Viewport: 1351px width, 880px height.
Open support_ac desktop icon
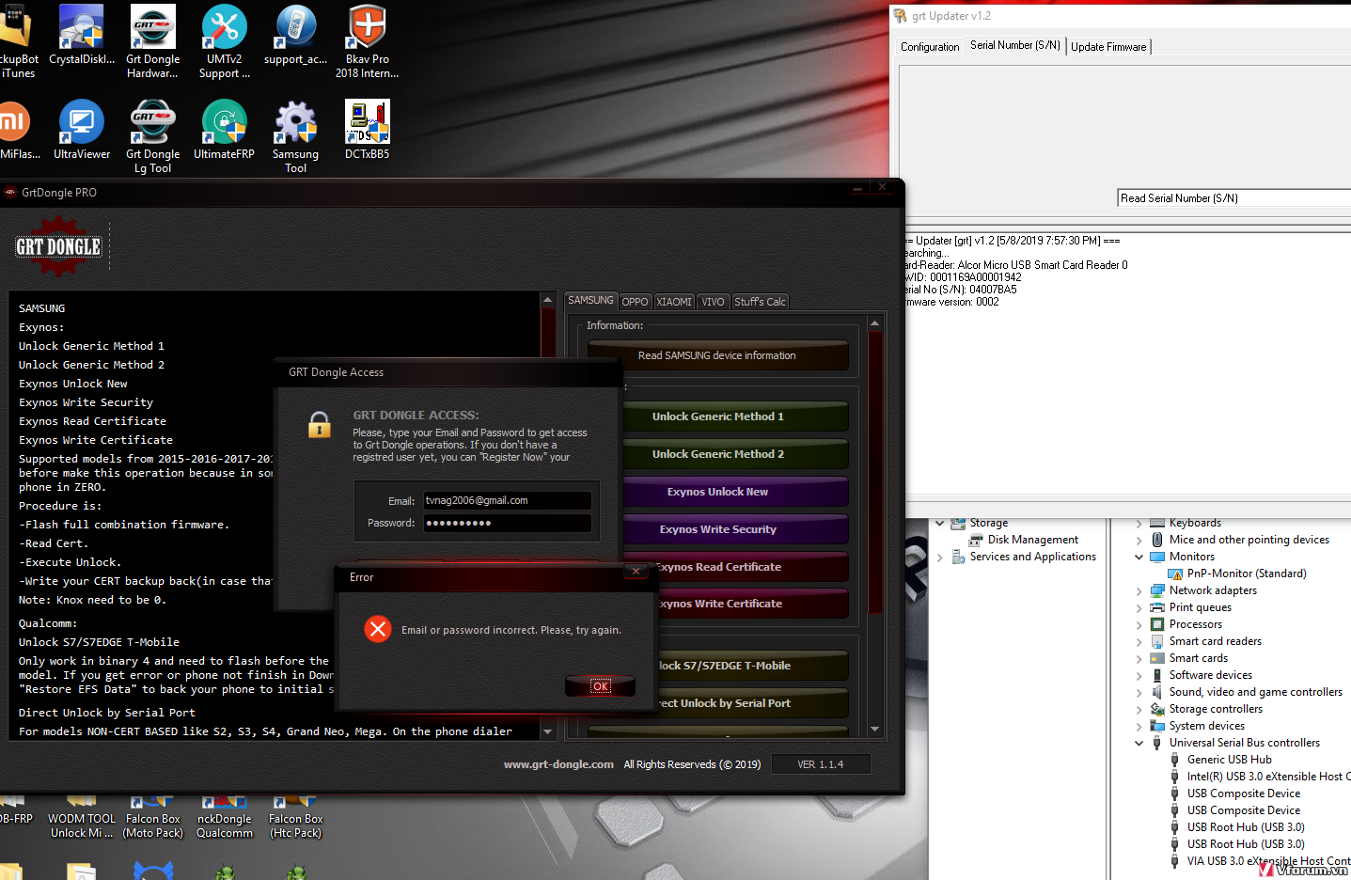coord(295,36)
